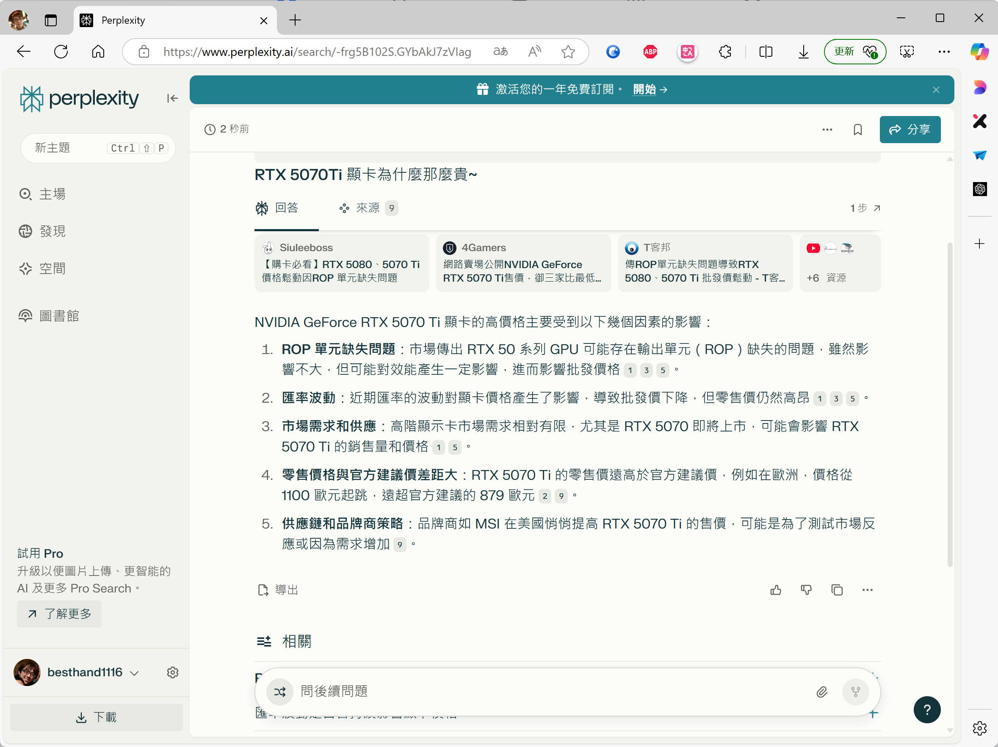998x747 pixels.
Task: Click the thumbs down icon on the answer
Action: [806, 590]
